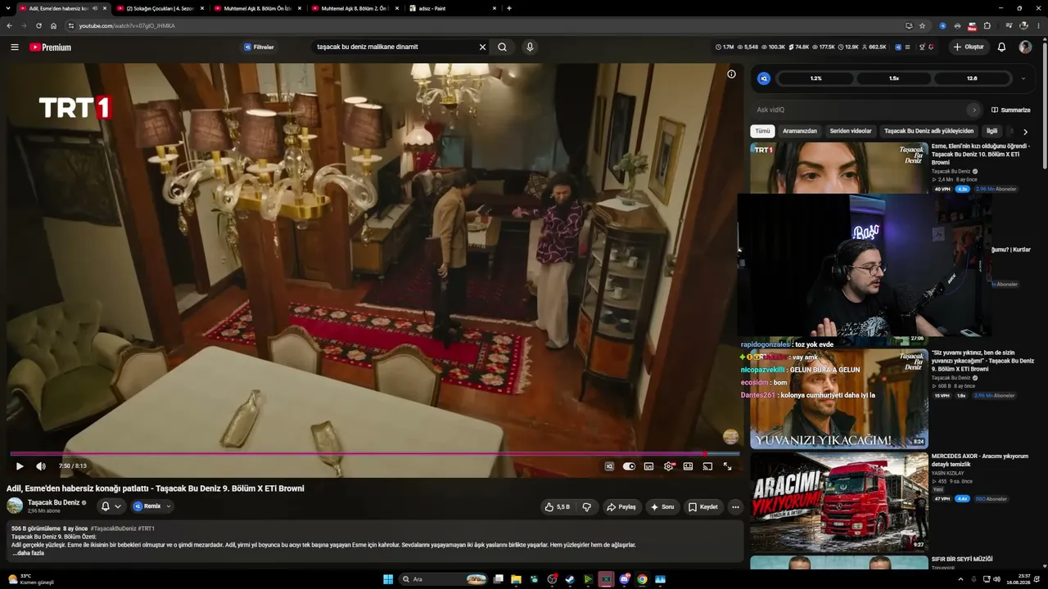This screenshot has width=1048, height=589.
Task: Reload the page
Action: pos(38,25)
